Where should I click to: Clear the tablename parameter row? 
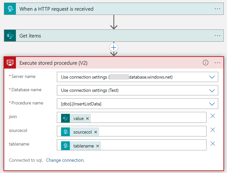pos(212,144)
